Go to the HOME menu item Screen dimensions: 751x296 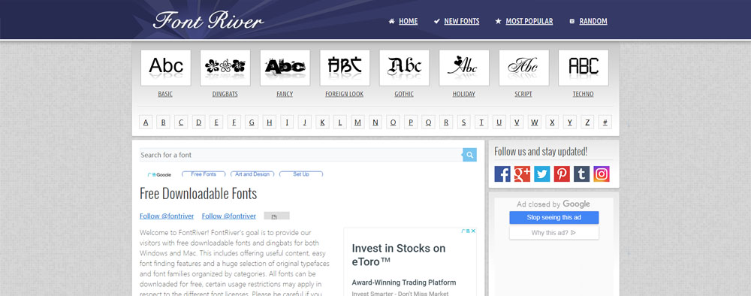(x=408, y=21)
